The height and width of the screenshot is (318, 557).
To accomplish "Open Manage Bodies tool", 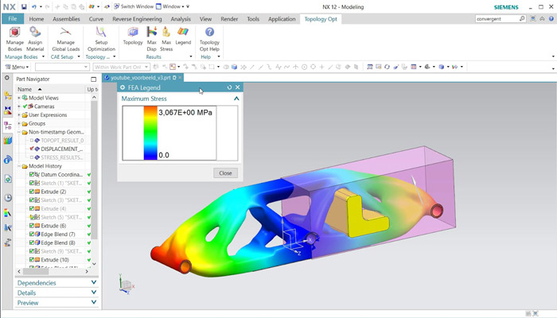I will (x=14, y=39).
